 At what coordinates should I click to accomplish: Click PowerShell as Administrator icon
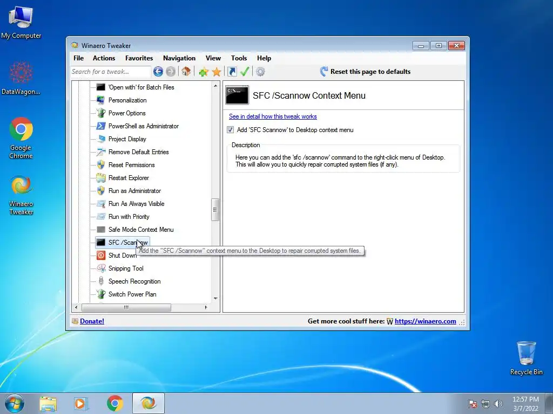pyautogui.click(x=101, y=126)
